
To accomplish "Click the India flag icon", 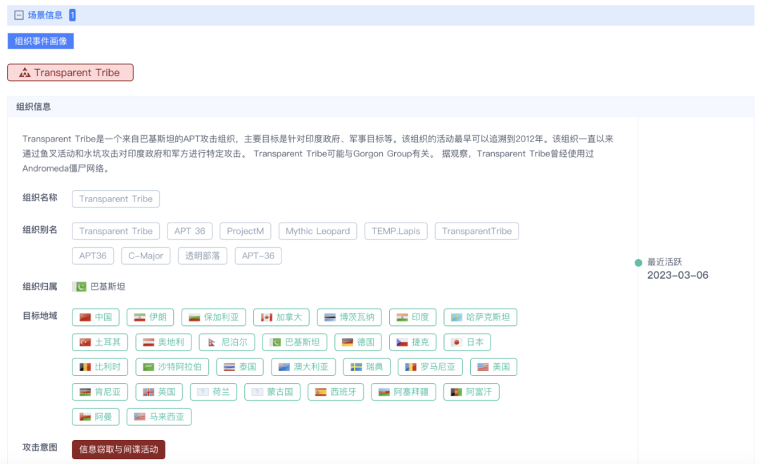I will (403, 318).
